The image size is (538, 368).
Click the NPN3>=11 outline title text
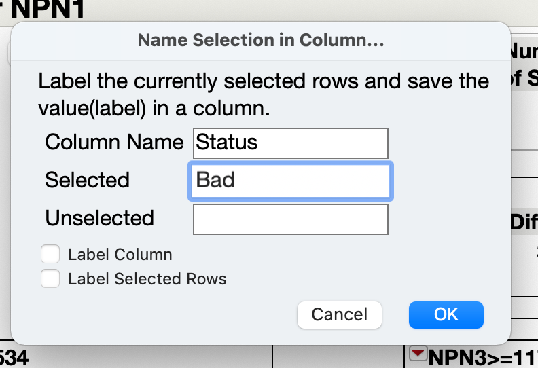483,358
